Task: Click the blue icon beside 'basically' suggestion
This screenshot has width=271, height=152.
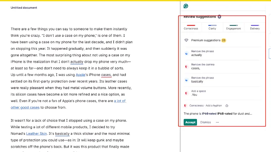Action: tap(186, 80)
